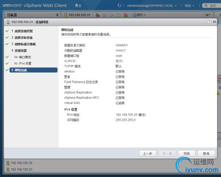Click the refresh icon in header

pyautogui.click(x=119, y=6)
